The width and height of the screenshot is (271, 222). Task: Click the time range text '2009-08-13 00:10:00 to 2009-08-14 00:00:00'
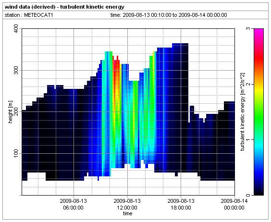point(175,15)
